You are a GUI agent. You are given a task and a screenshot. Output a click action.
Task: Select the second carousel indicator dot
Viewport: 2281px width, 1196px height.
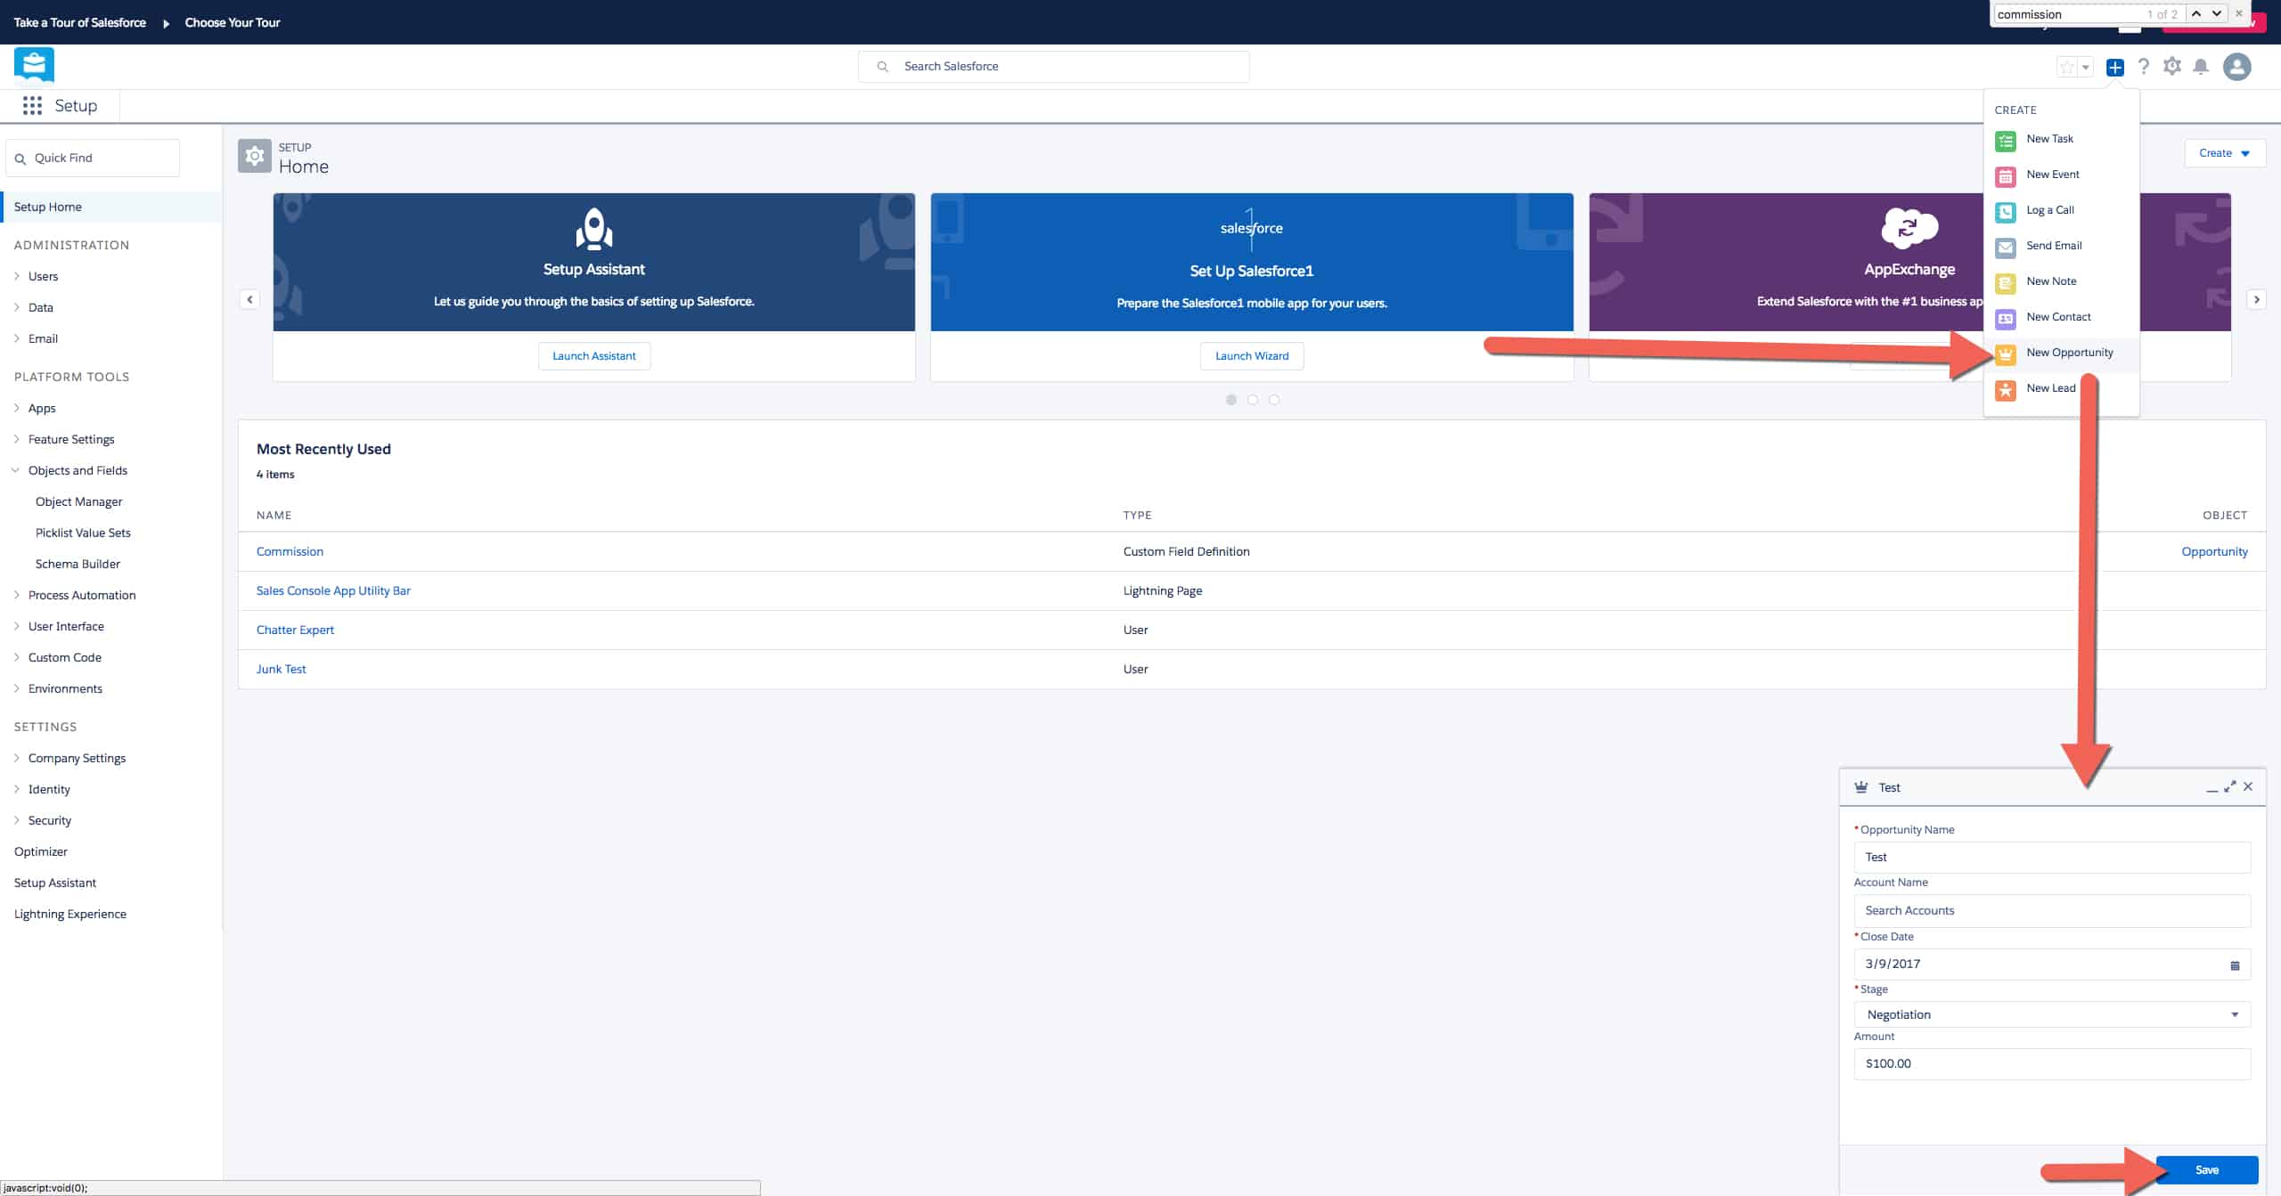point(1252,400)
